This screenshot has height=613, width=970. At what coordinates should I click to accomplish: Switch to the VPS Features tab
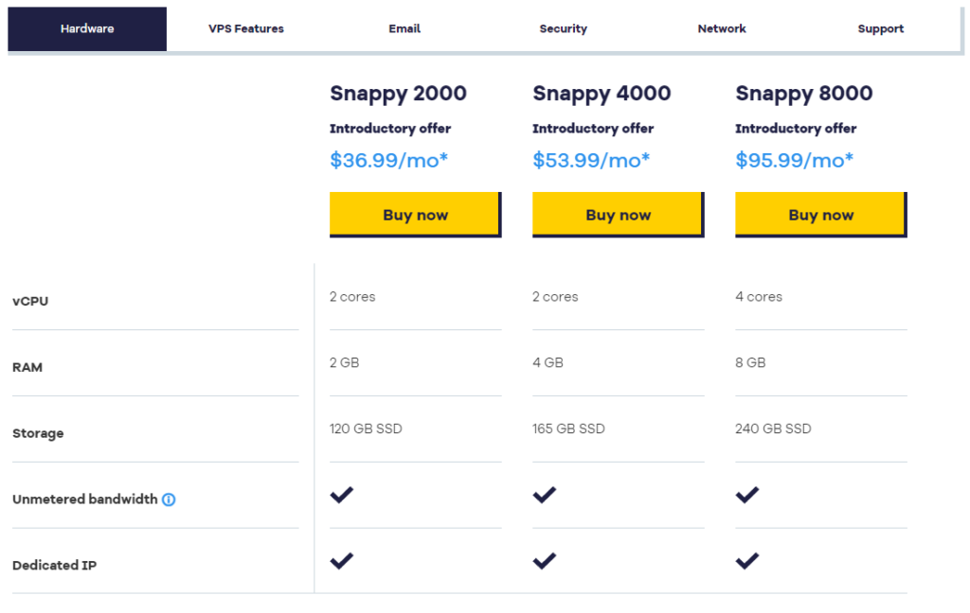[x=246, y=29]
